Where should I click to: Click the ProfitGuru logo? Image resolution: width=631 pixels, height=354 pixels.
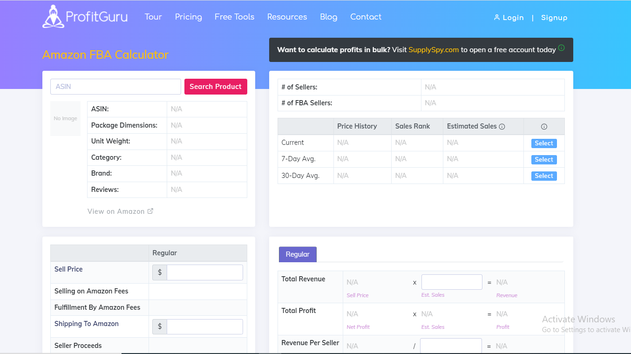pyautogui.click(x=85, y=17)
